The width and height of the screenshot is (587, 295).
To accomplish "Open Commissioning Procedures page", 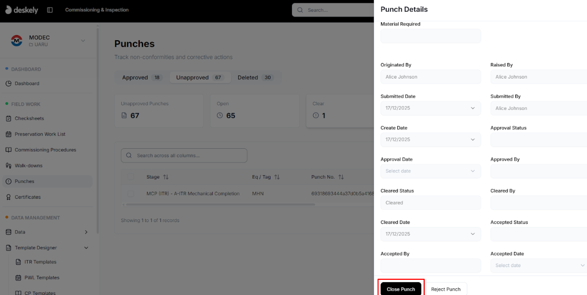I will [x=45, y=150].
